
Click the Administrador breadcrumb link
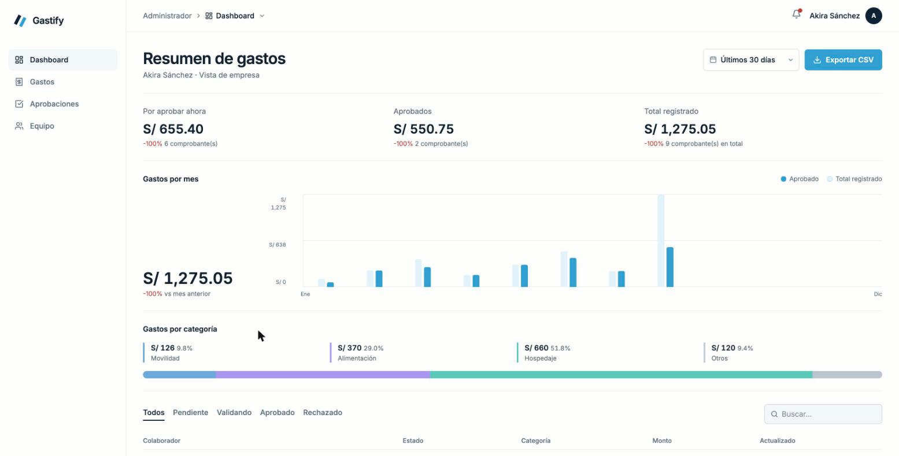coord(167,16)
